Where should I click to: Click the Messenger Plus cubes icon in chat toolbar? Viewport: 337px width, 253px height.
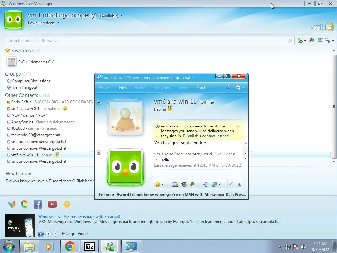[193, 184]
